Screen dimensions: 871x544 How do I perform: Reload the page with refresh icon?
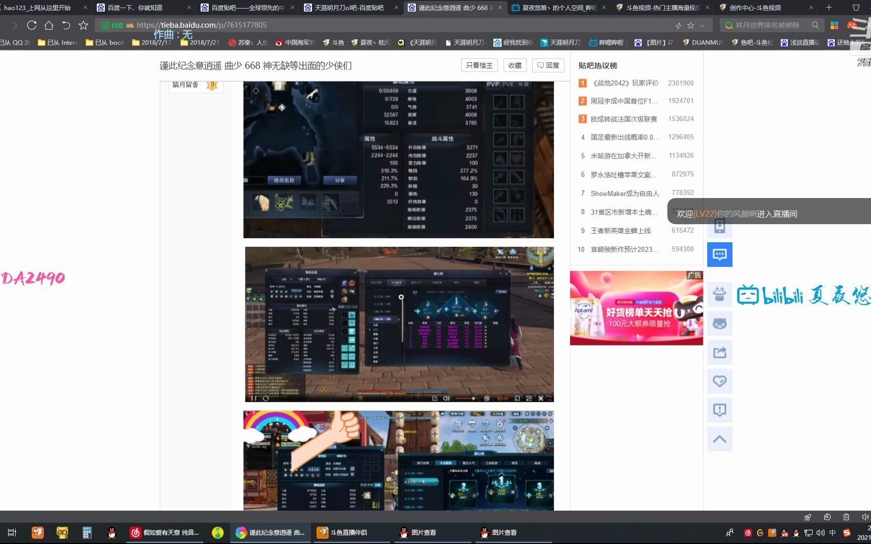click(x=32, y=25)
